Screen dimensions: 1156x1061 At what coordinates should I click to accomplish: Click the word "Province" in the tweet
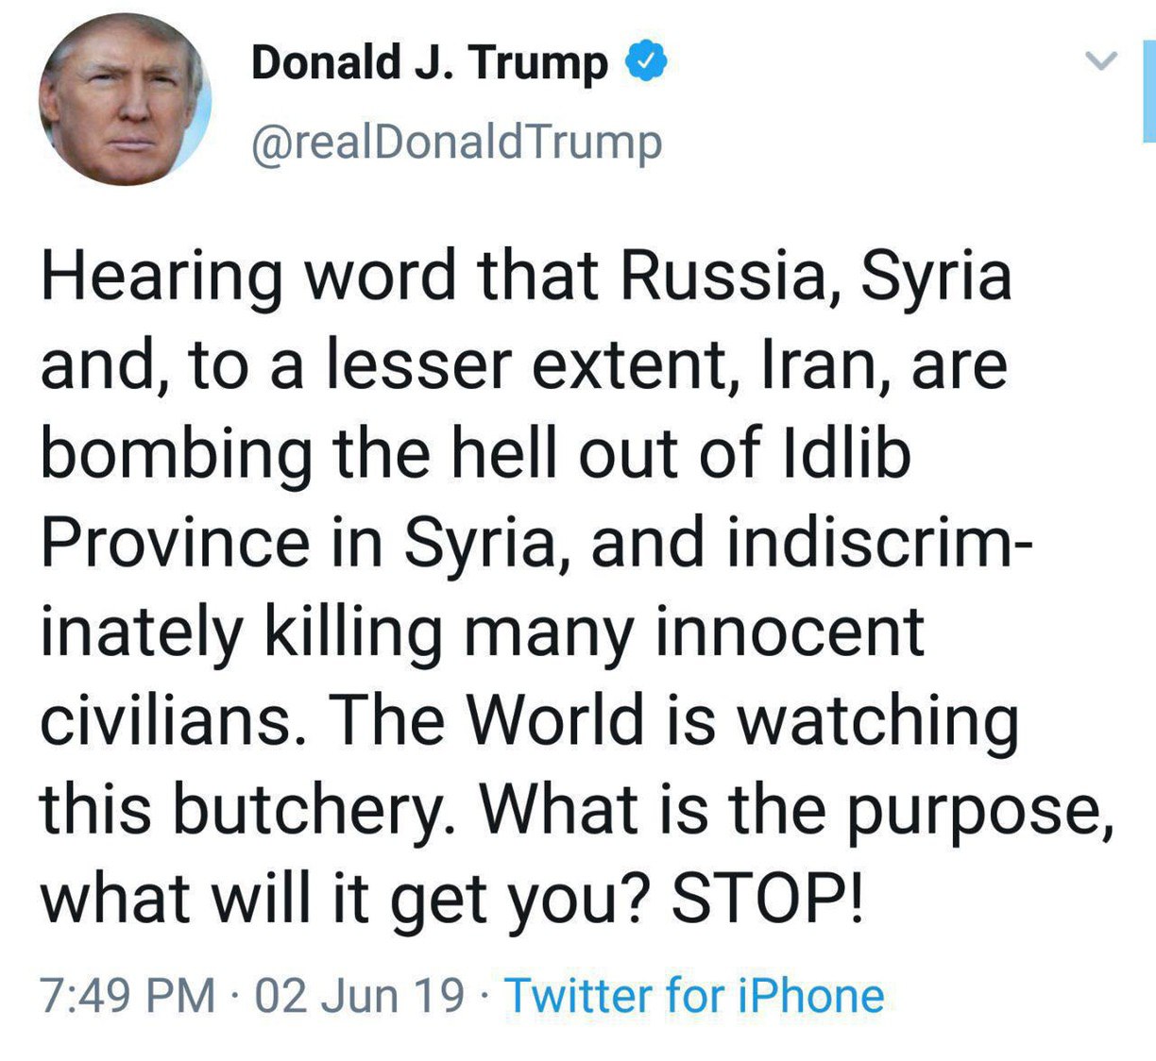pos(175,543)
